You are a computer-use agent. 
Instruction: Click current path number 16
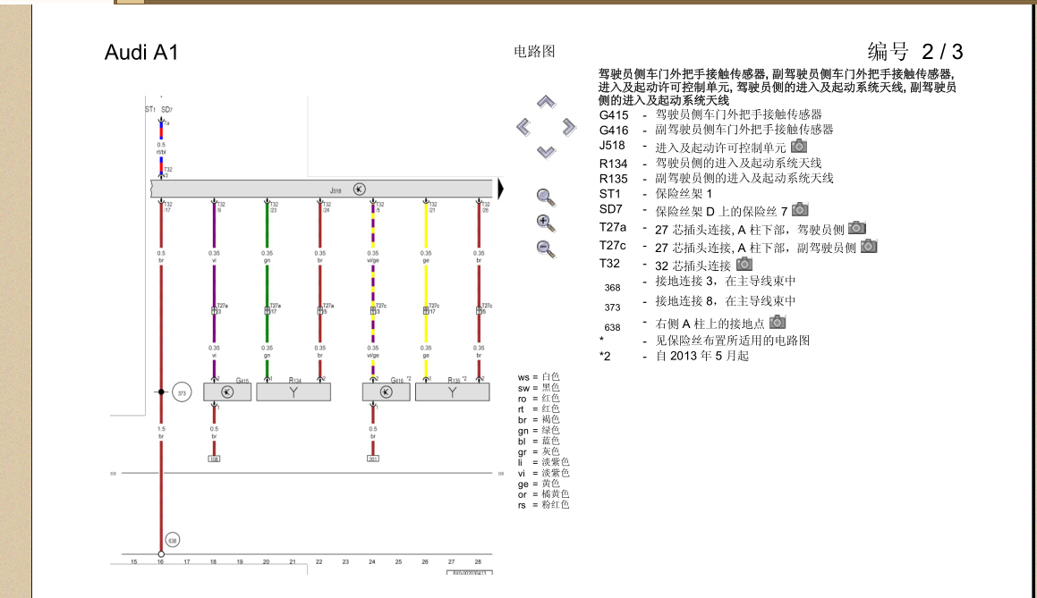(160, 561)
